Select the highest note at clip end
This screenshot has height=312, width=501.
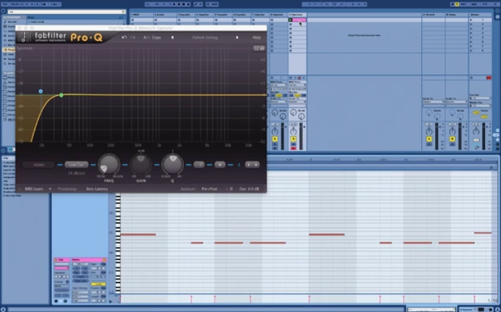tap(483, 233)
